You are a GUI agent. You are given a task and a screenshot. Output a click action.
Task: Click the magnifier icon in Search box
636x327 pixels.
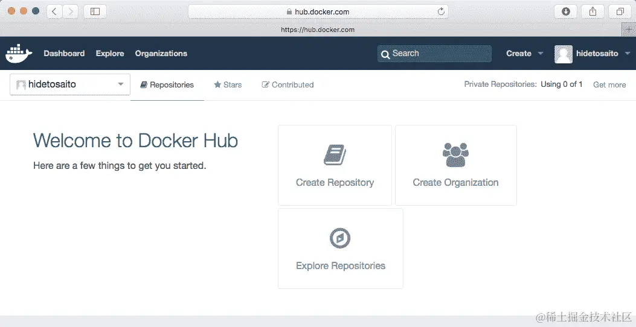(x=385, y=54)
